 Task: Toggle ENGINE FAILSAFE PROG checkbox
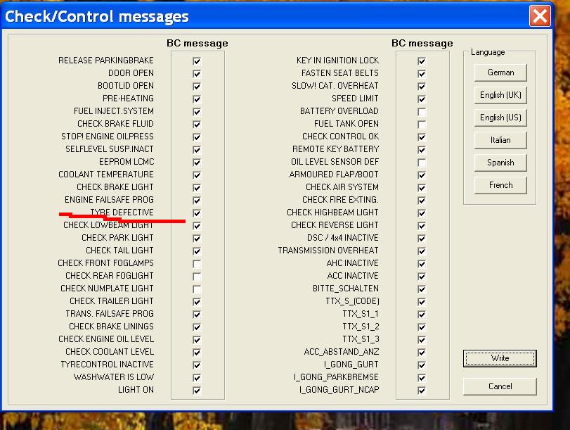coord(197,201)
